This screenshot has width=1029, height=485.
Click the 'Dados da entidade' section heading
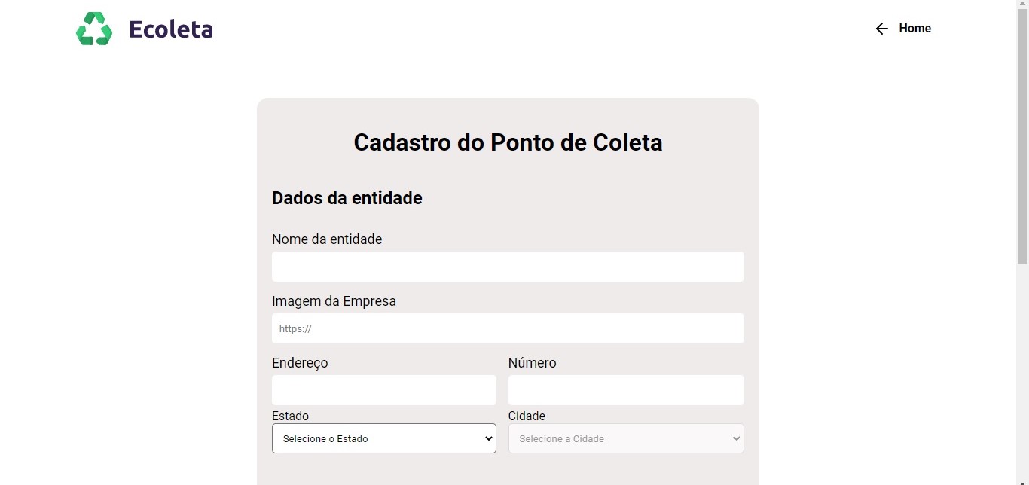click(347, 198)
